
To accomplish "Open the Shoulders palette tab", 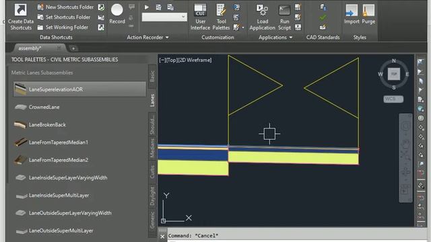I will (x=152, y=124).
